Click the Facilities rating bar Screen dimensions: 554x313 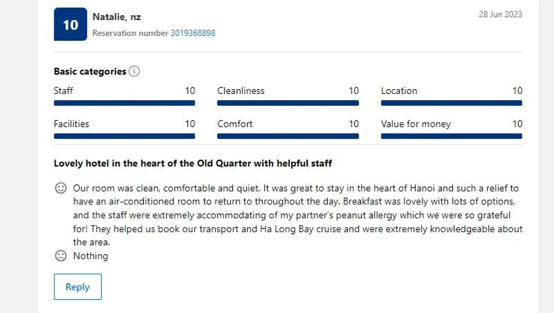coord(124,136)
